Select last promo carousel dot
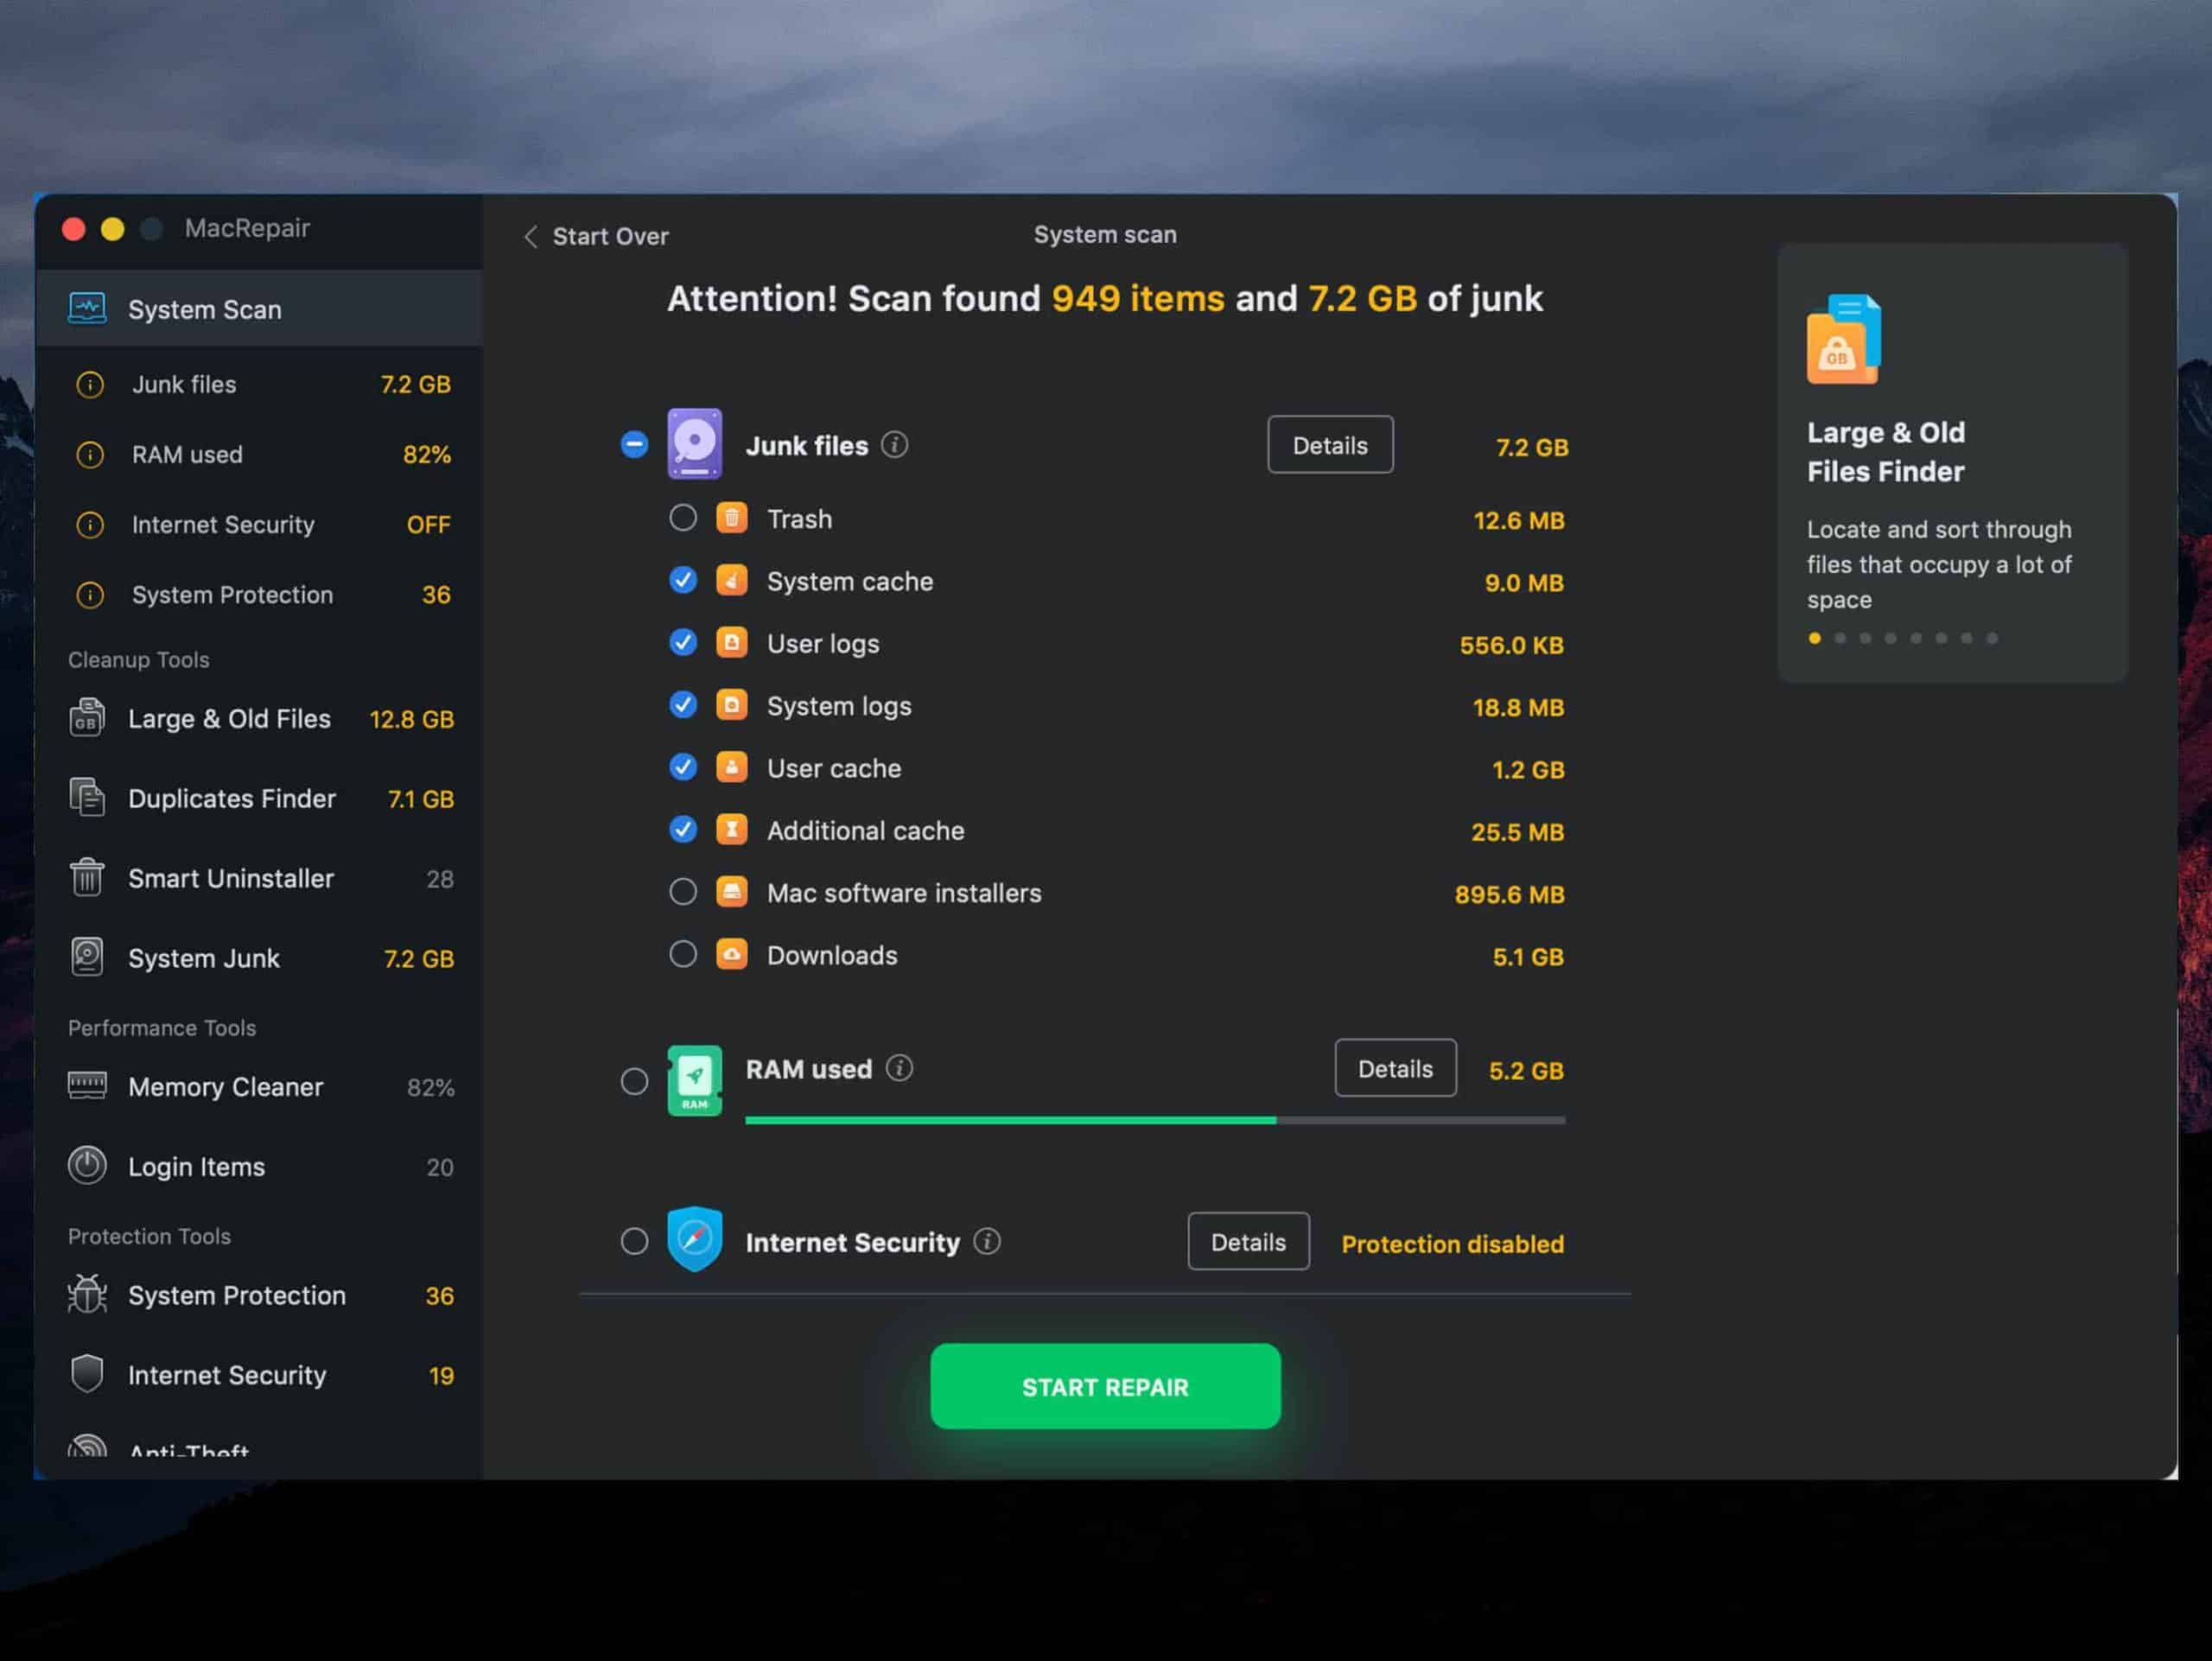This screenshot has height=1661, width=2212. point(1992,638)
